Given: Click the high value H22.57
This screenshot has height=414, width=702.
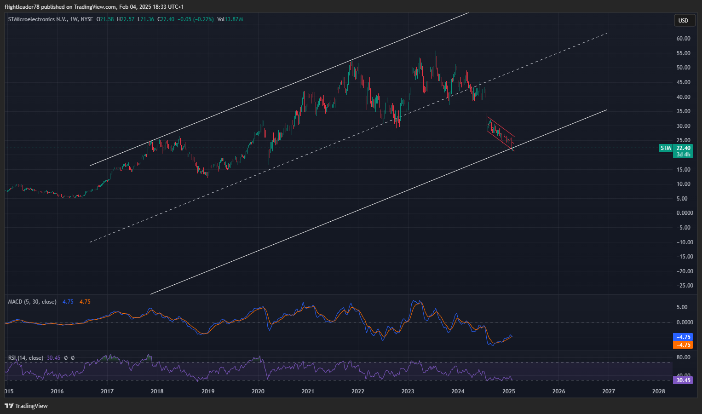Looking at the screenshot, I should tap(126, 19).
